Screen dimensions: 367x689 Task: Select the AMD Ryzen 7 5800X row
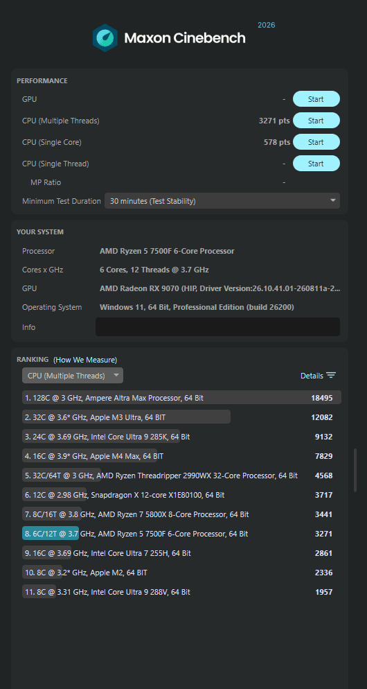pos(181,514)
